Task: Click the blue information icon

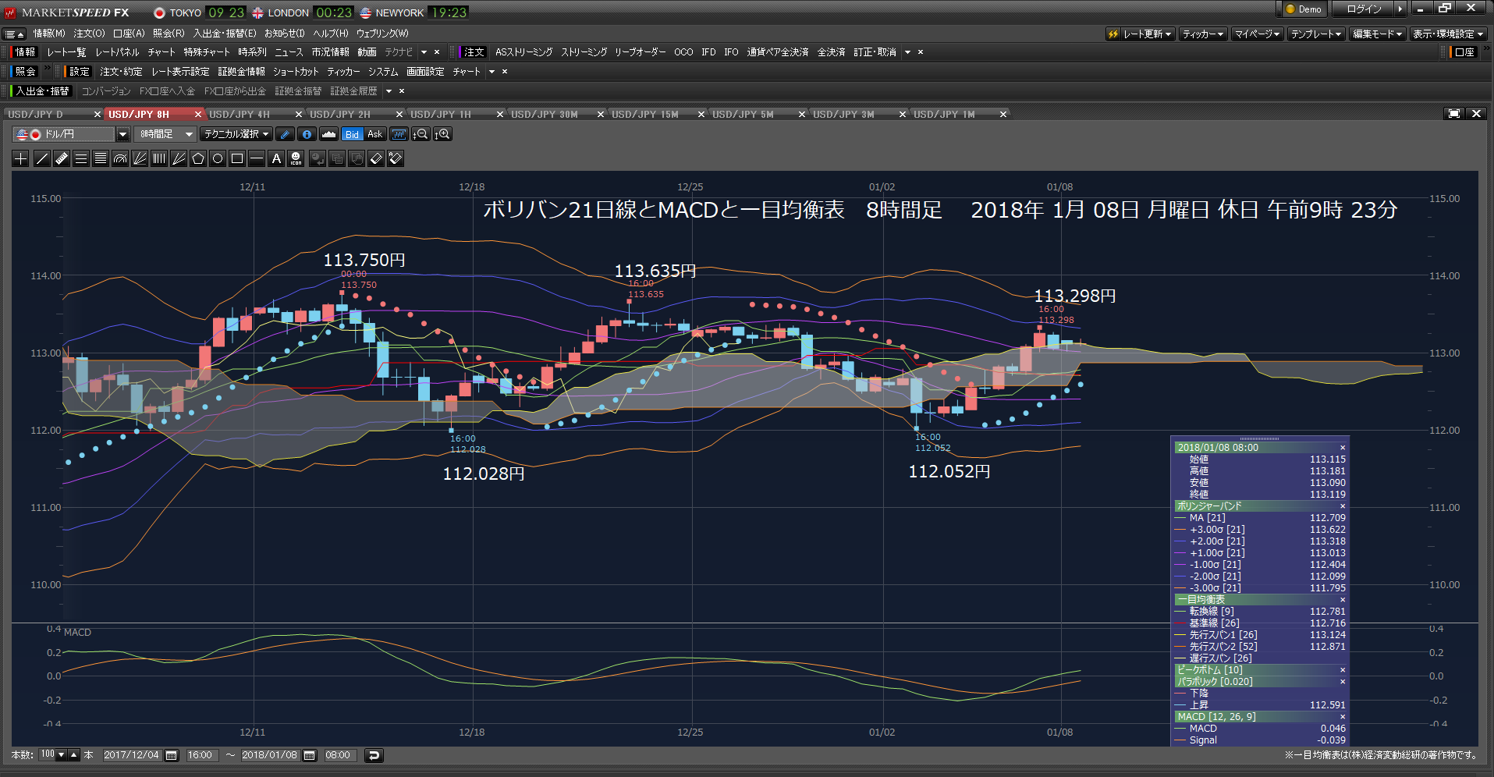Action: (307, 134)
